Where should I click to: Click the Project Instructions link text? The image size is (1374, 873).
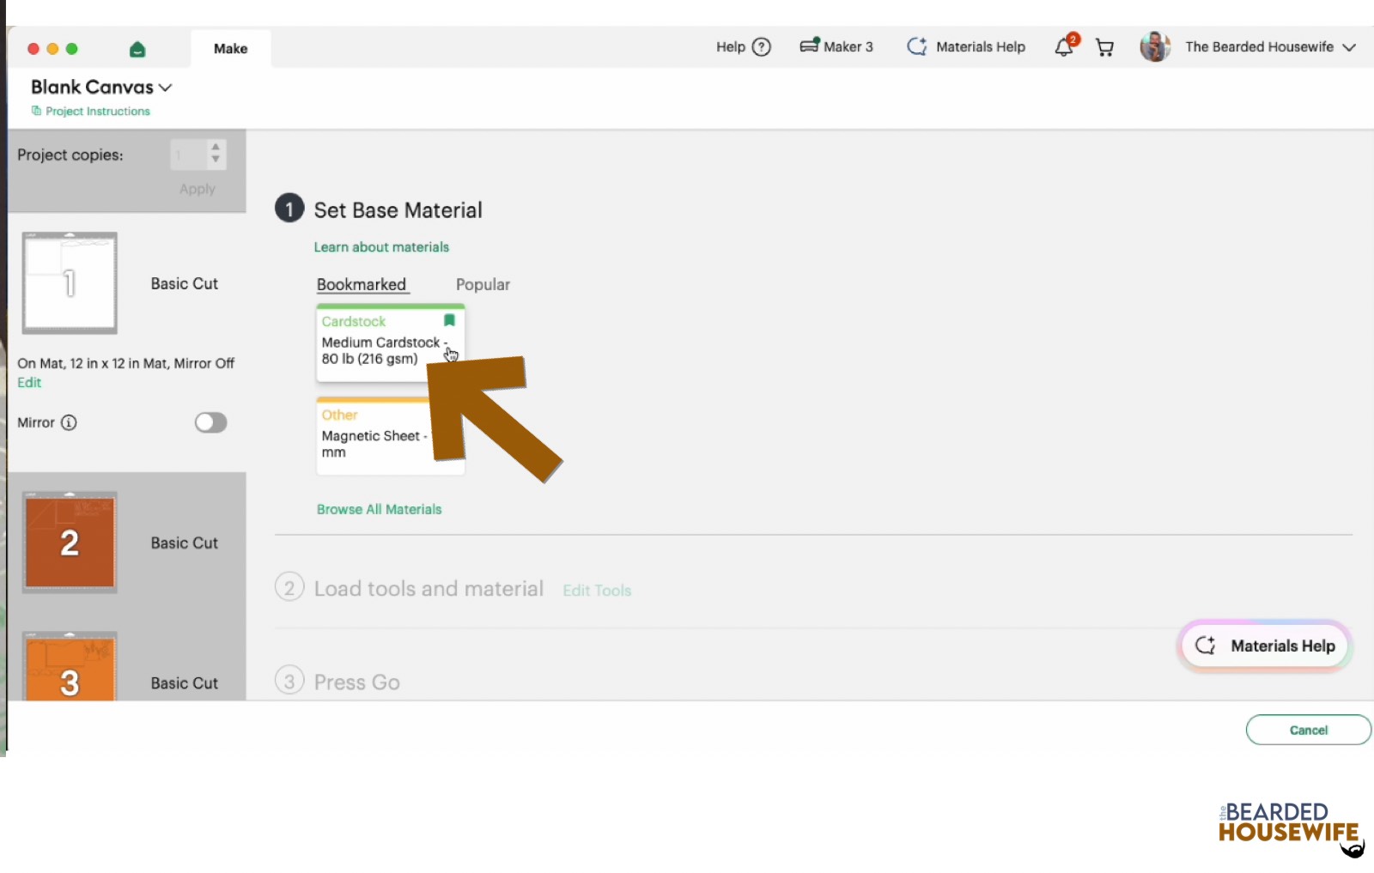click(98, 112)
